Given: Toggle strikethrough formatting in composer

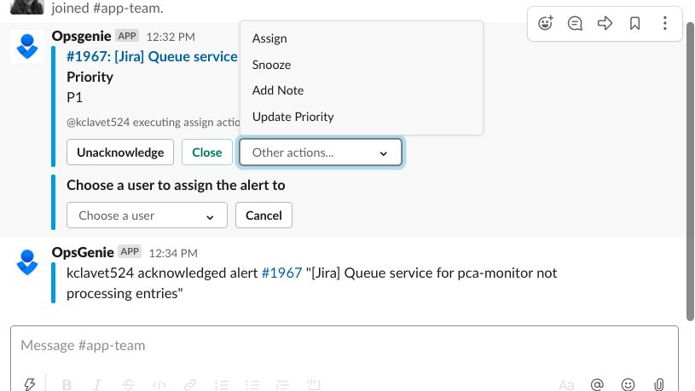Looking at the screenshot, I should point(128,384).
